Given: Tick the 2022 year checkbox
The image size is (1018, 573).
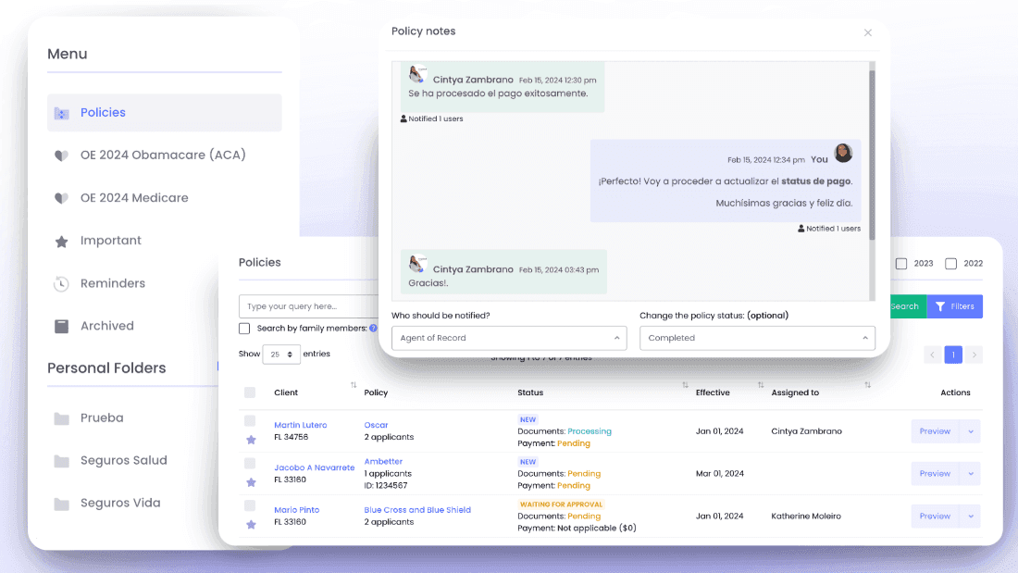Looking at the screenshot, I should [950, 264].
